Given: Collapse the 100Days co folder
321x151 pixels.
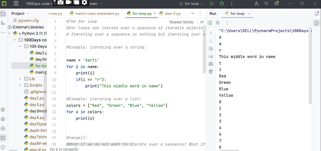Looking at the screenshot, I should tap(15, 40).
